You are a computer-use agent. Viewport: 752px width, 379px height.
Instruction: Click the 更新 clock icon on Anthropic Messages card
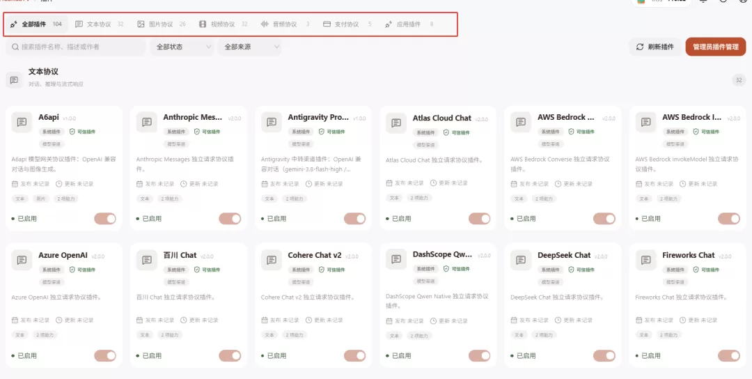pos(184,184)
